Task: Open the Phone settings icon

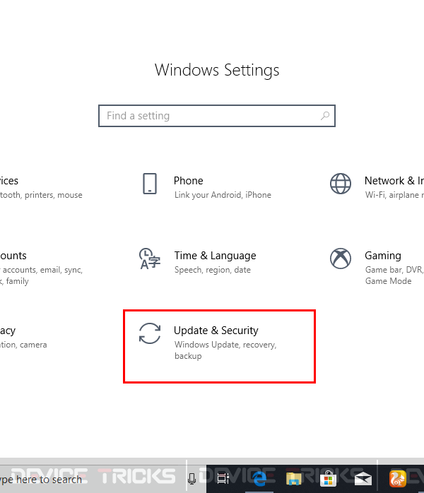Action: 150,184
